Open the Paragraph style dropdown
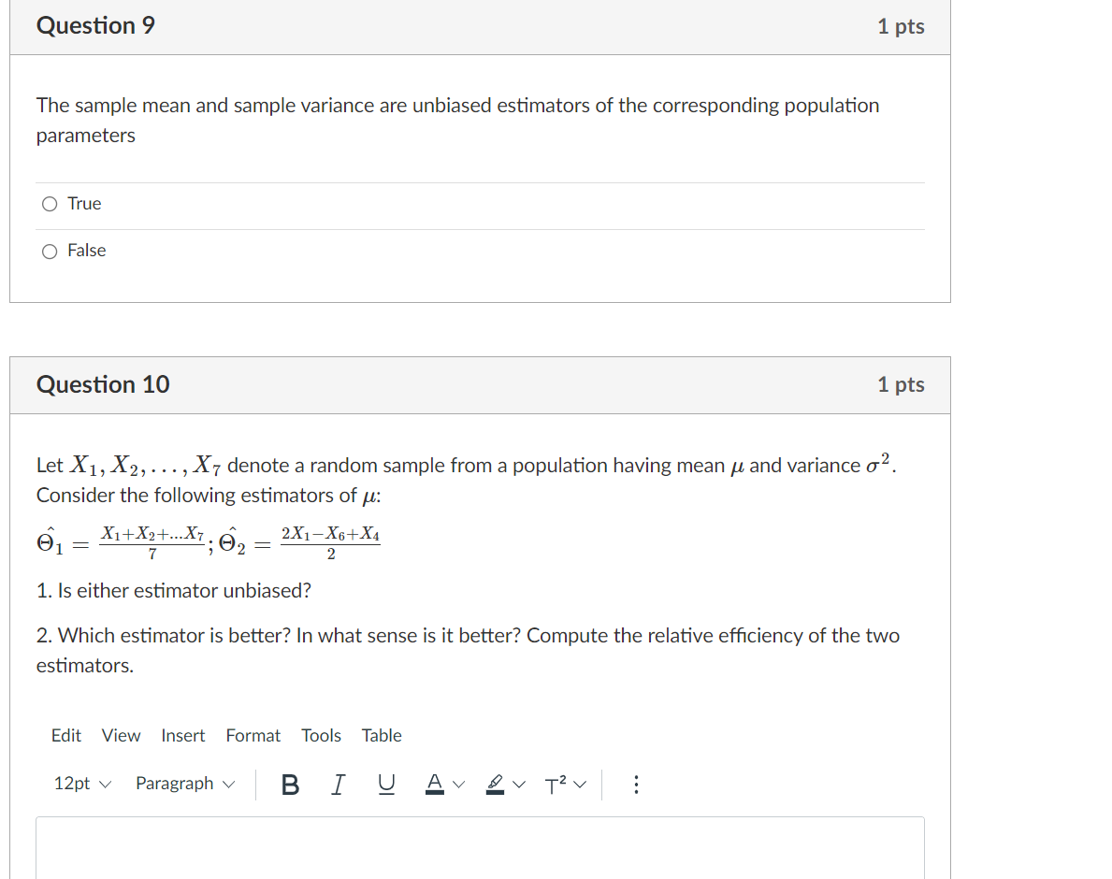Image resolution: width=1112 pixels, height=879 pixels. 184,784
